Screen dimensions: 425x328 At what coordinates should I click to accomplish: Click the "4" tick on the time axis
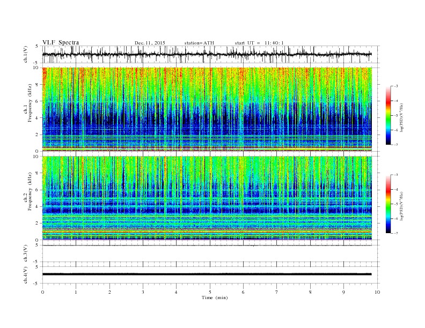coord(176,292)
